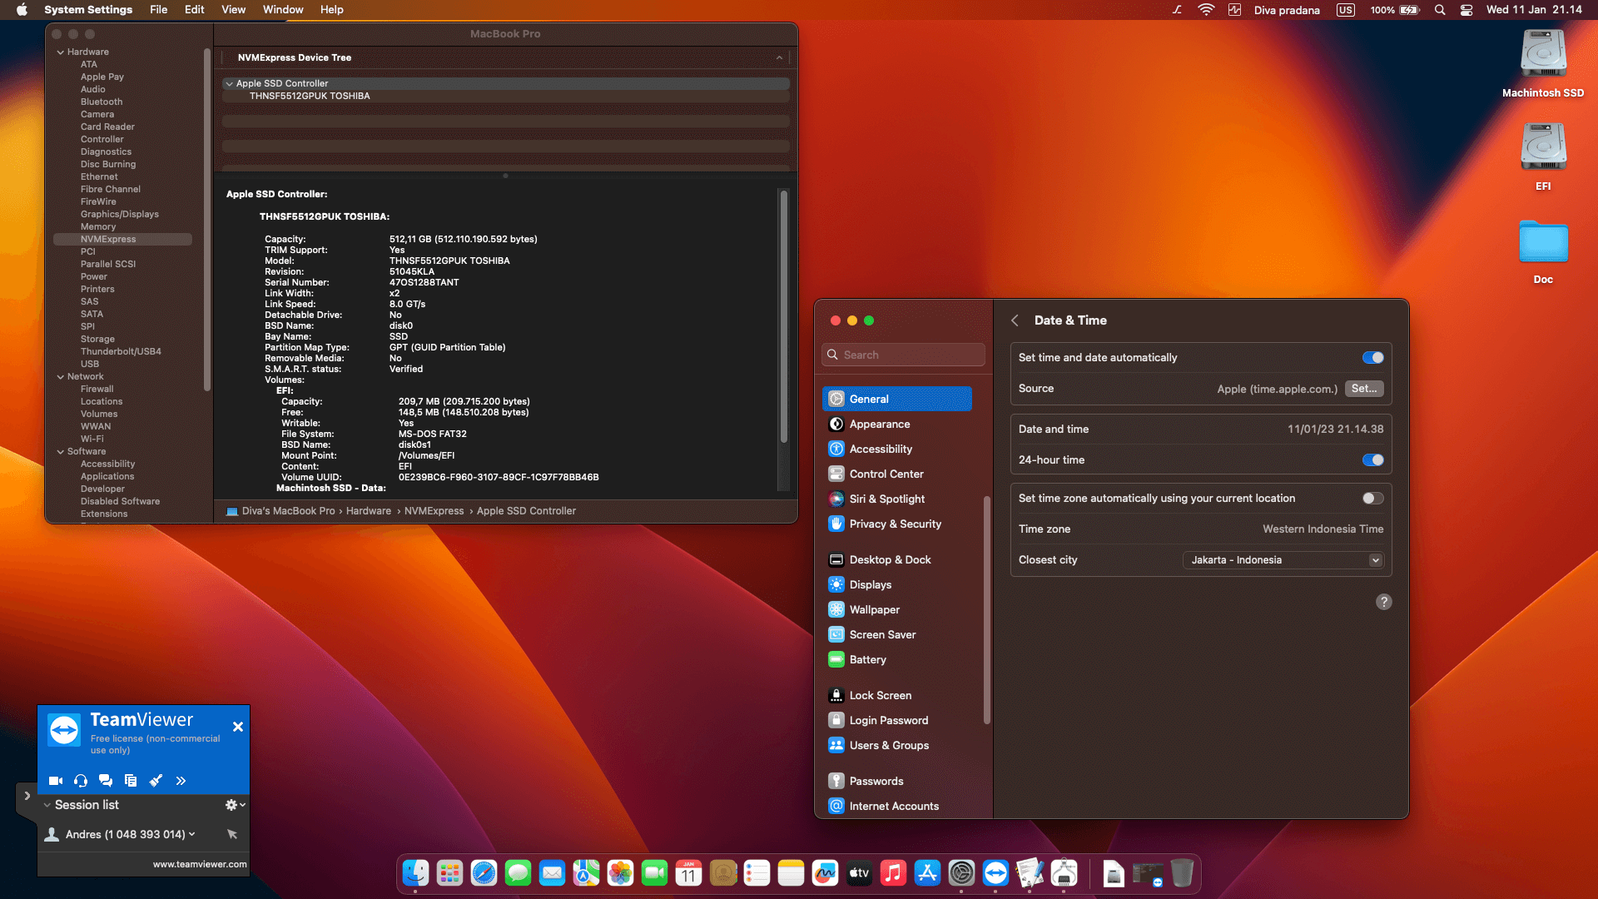
Task: Select the TeamViewer whiteboard paintbrush icon
Action: (x=156, y=780)
